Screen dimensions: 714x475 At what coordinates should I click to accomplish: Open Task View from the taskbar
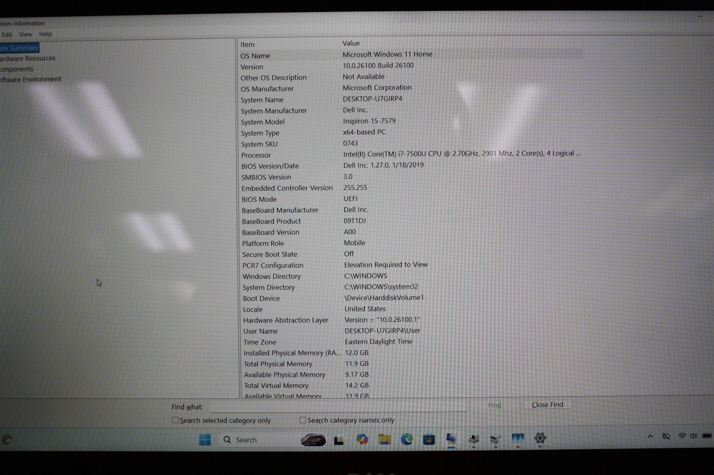[x=339, y=441]
